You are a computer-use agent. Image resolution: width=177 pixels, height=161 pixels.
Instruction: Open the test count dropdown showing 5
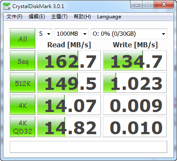[x=45, y=34]
